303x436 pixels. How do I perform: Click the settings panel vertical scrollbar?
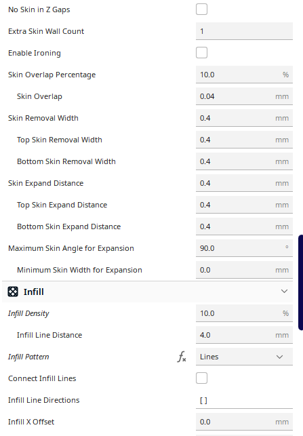pyautogui.click(x=300, y=283)
